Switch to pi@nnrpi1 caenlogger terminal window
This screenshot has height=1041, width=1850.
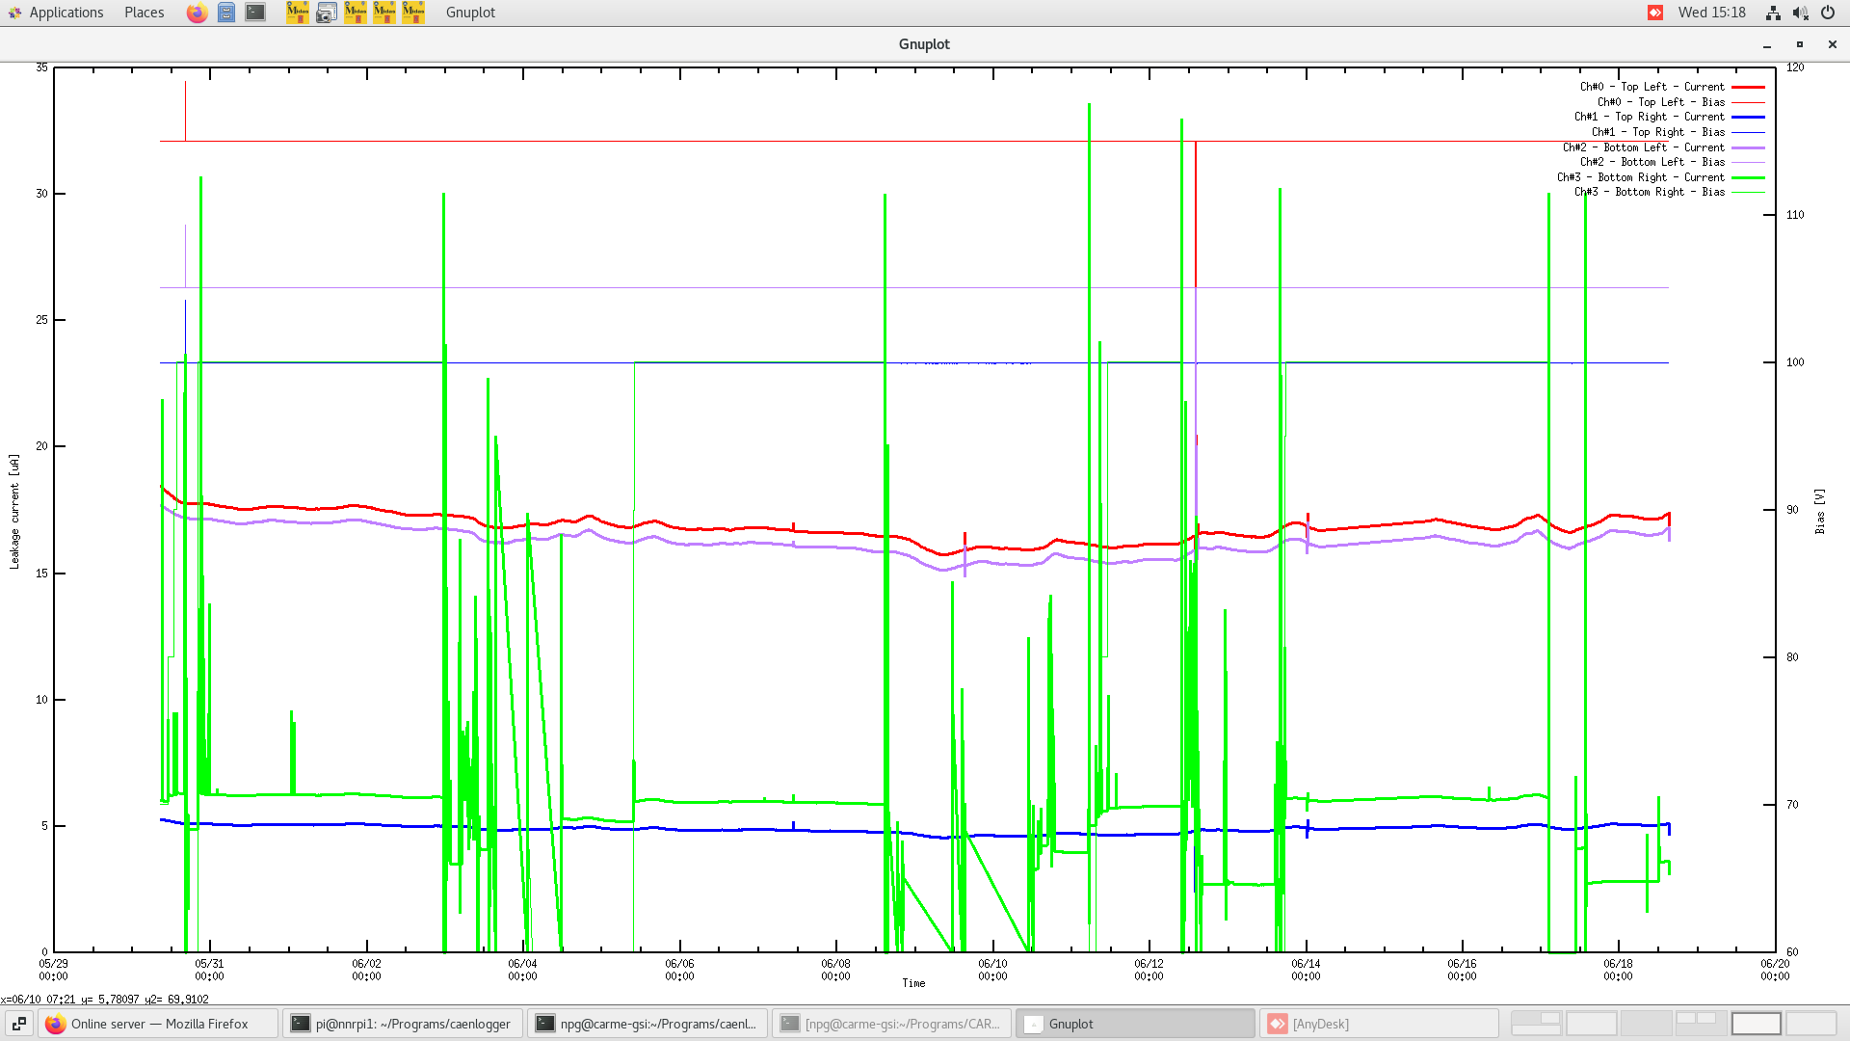pyautogui.click(x=403, y=1024)
